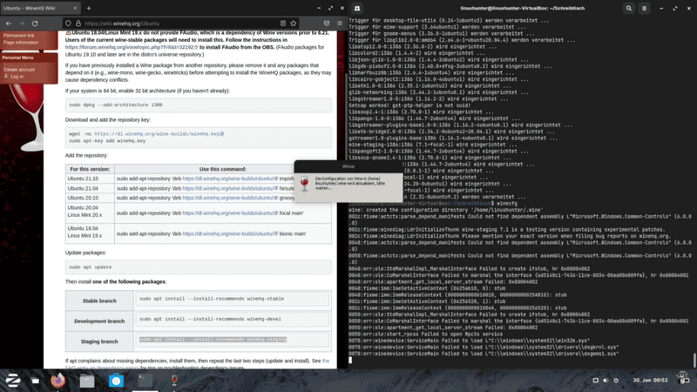Click the terminal scrollbar handle
The image size is (697, 392).
pyautogui.click(x=694, y=360)
